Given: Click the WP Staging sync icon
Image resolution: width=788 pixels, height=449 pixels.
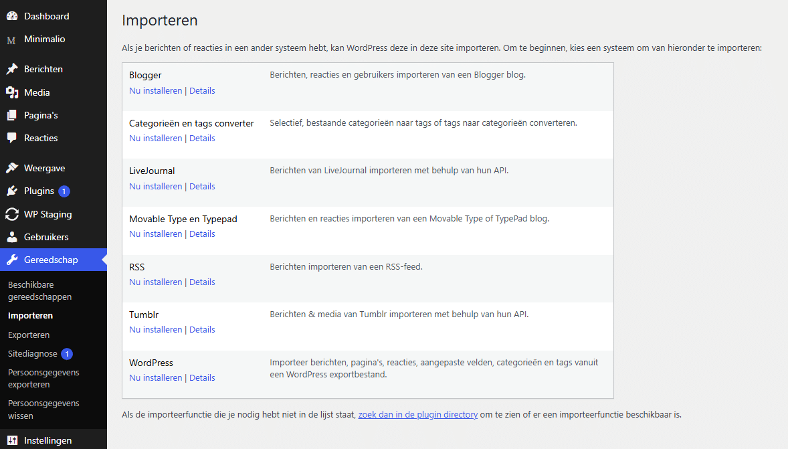Looking at the screenshot, I should (x=12, y=214).
